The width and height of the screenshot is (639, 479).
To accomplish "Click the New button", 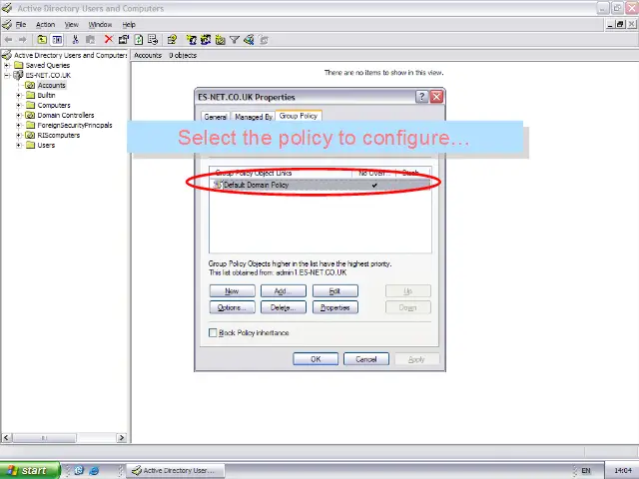I will click(x=232, y=290).
